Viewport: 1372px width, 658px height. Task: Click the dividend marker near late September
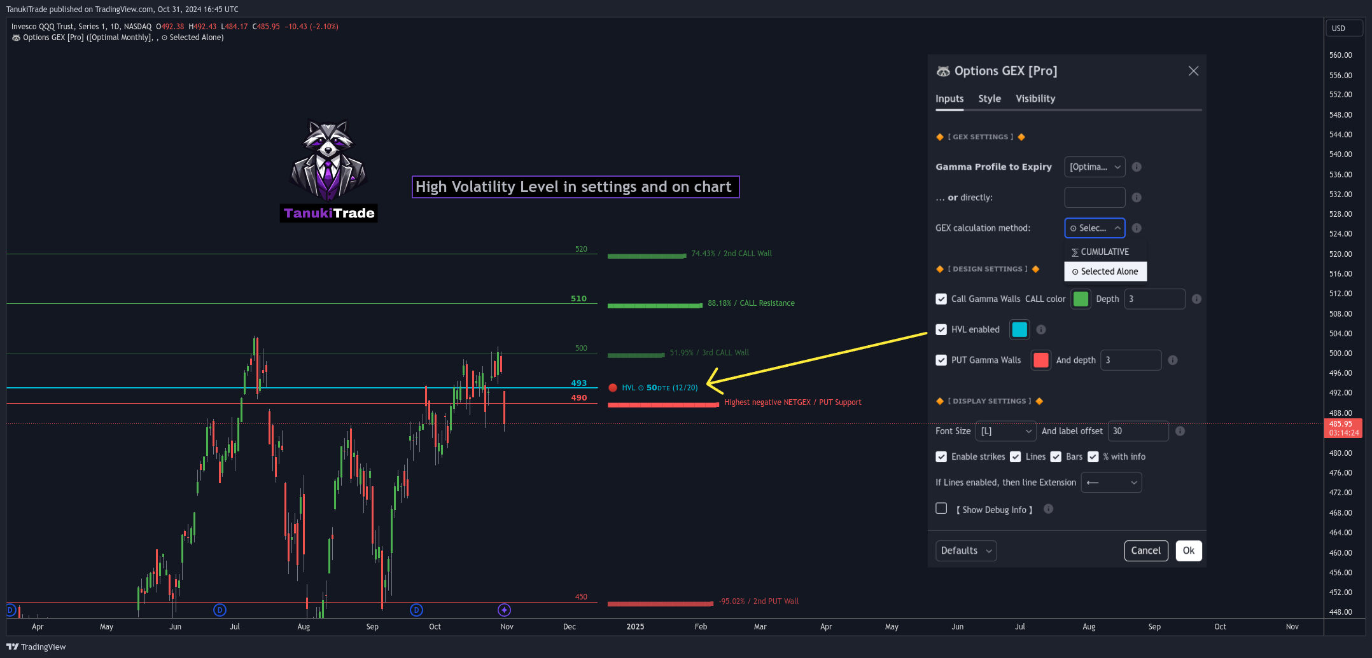pyautogui.click(x=416, y=610)
